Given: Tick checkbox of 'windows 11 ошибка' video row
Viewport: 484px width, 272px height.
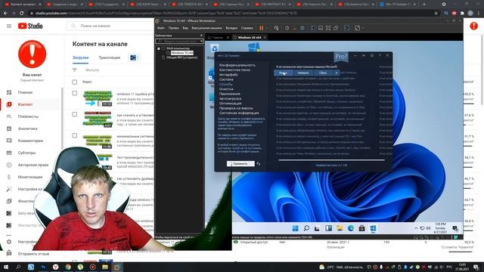Looking at the screenshot, I should click(x=74, y=93).
